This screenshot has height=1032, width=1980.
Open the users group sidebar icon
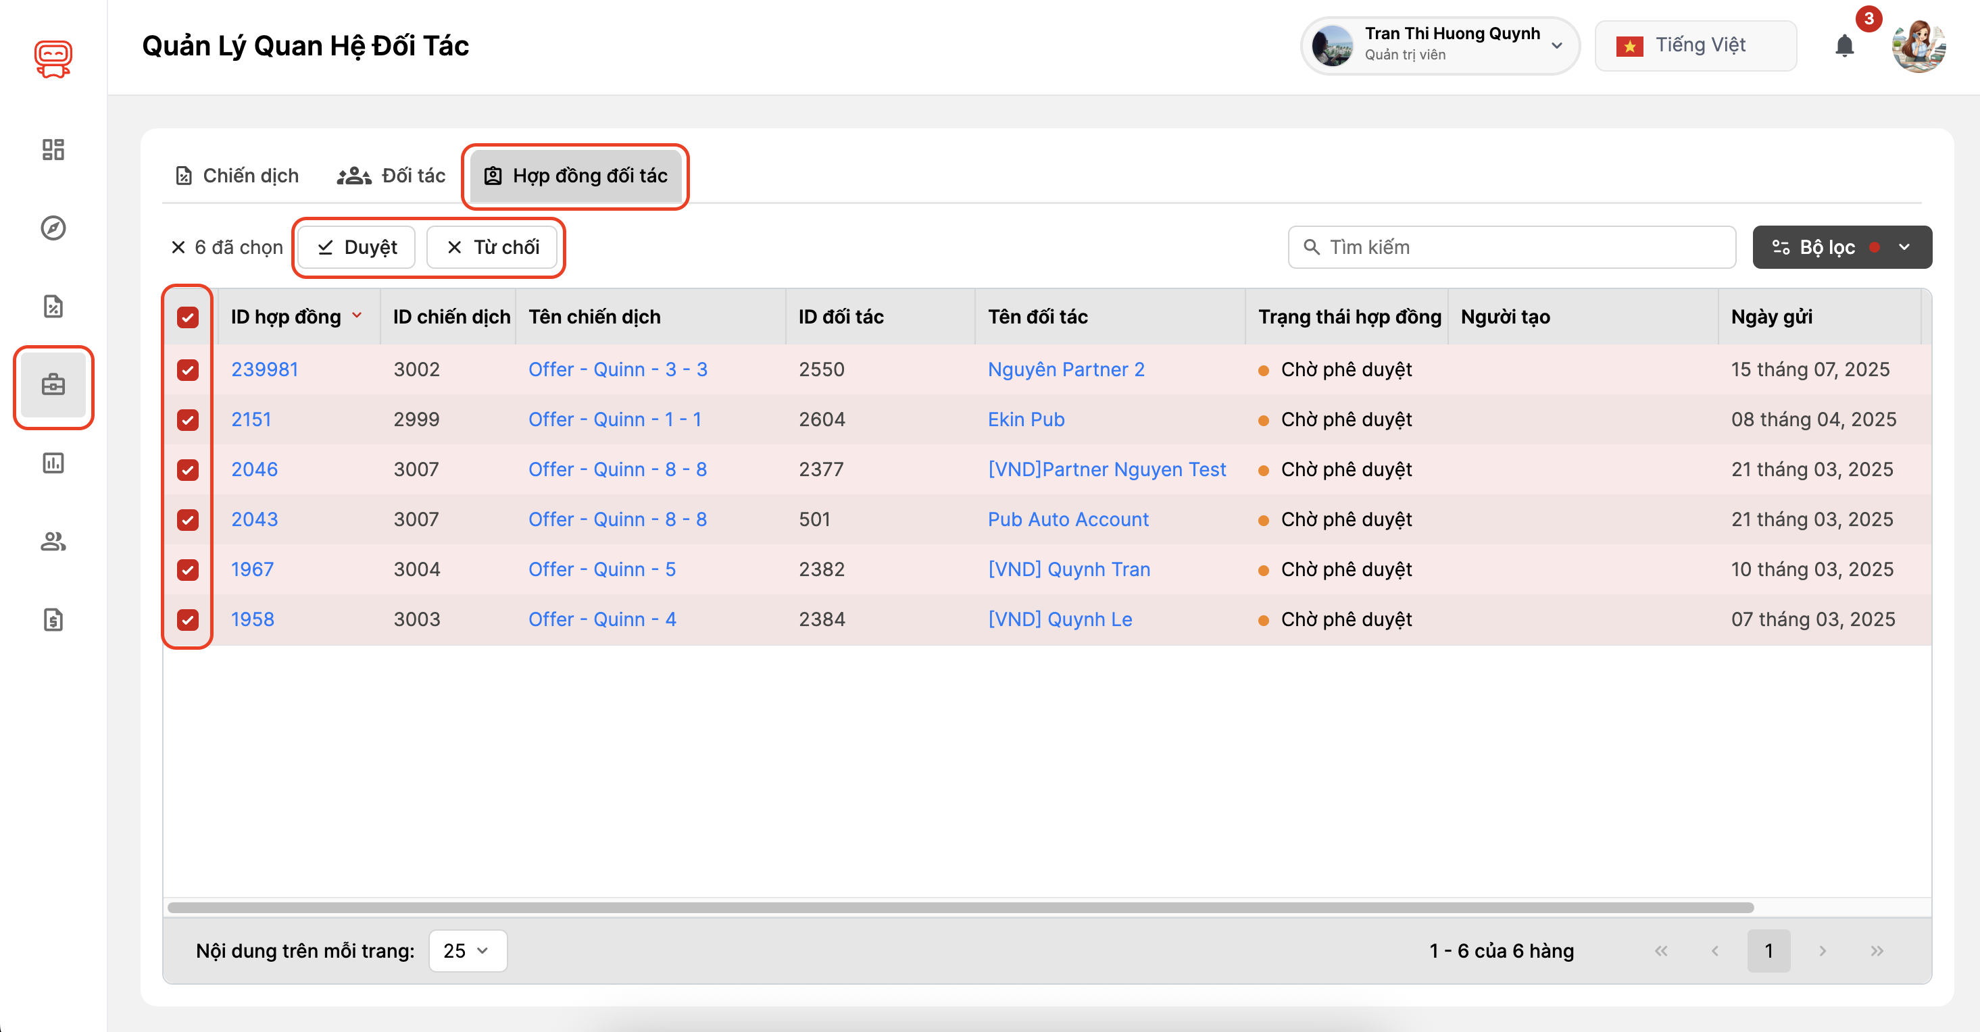pos(53,542)
